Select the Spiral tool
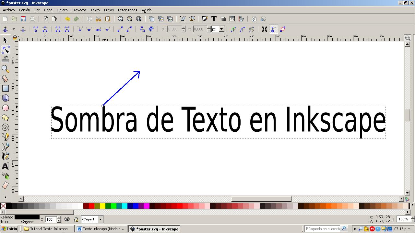The height and width of the screenshot is (233, 415). tap(5, 127)
